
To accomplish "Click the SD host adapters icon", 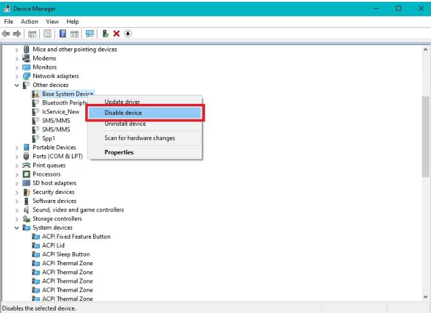I will tap(27, 183).
